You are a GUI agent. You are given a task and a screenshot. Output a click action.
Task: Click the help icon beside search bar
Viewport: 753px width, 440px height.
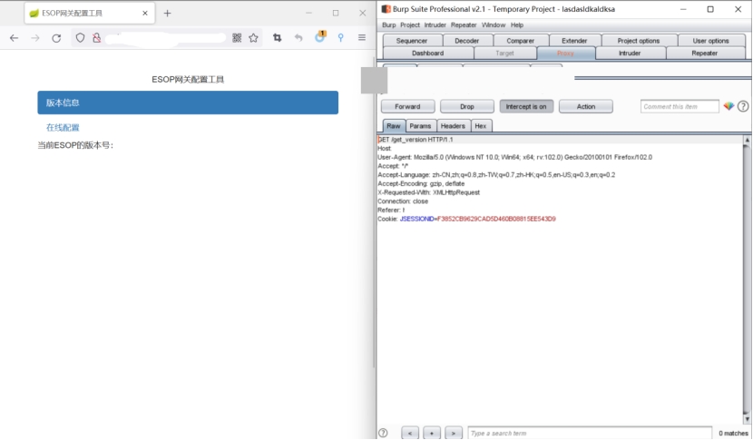click(383, 433)
